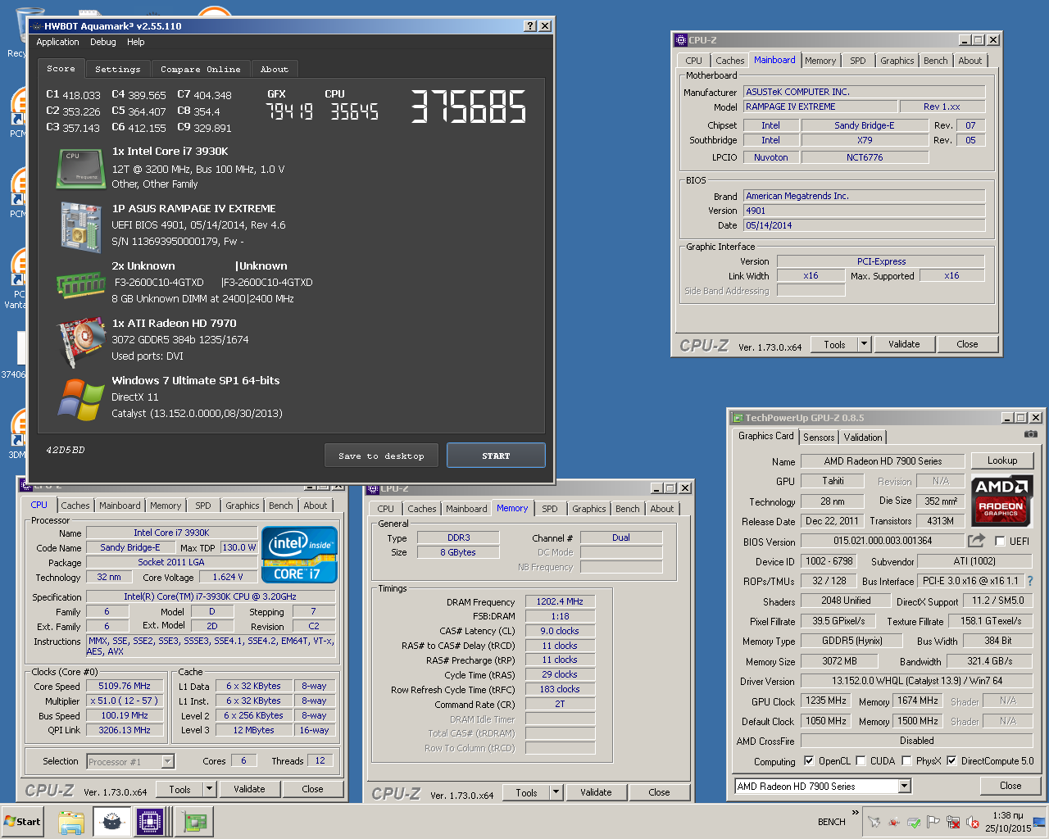
Task: Click the AMD Radeon Graphics logo
Action: point(1001,501)
